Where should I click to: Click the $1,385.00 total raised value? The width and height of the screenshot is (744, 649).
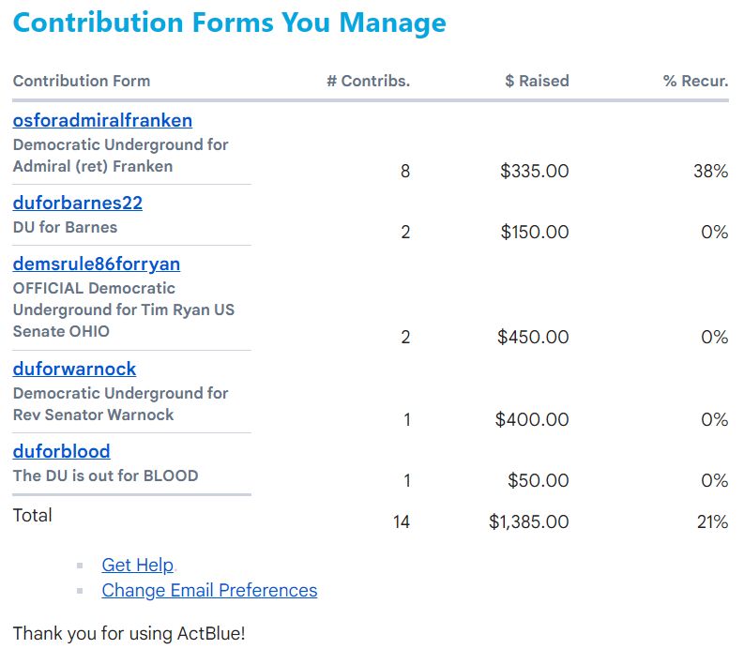click(528, 521)
